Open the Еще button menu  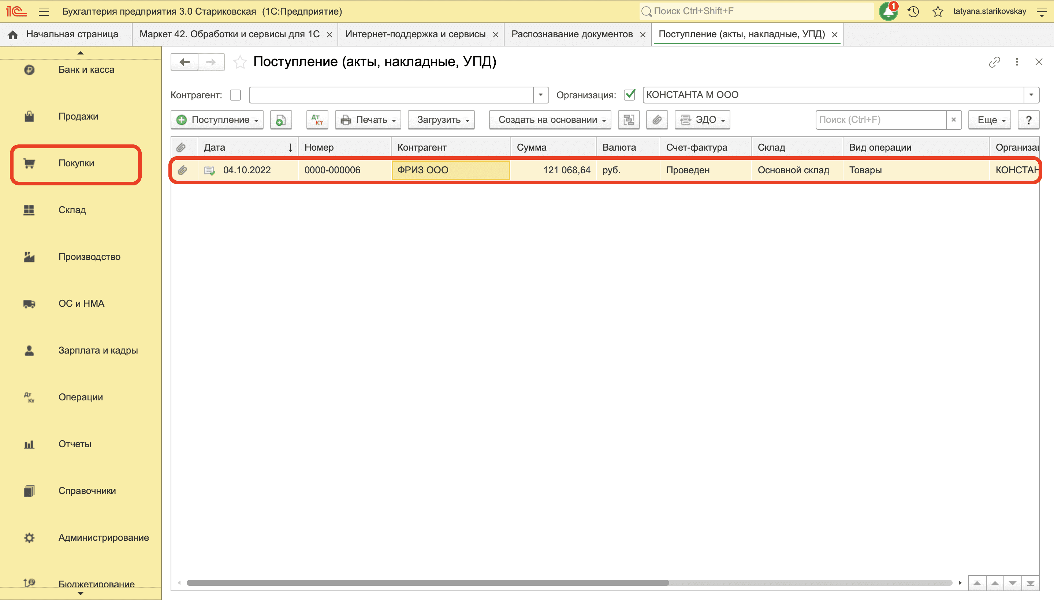[989, 120]
